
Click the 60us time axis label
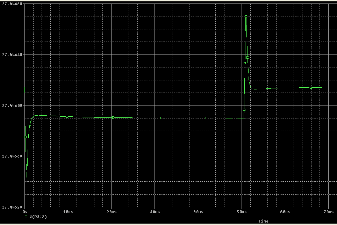click(x=285, y=212)
